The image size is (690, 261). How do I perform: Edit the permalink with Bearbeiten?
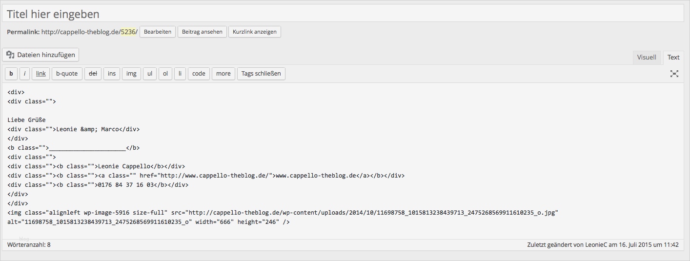pos(158,32)
